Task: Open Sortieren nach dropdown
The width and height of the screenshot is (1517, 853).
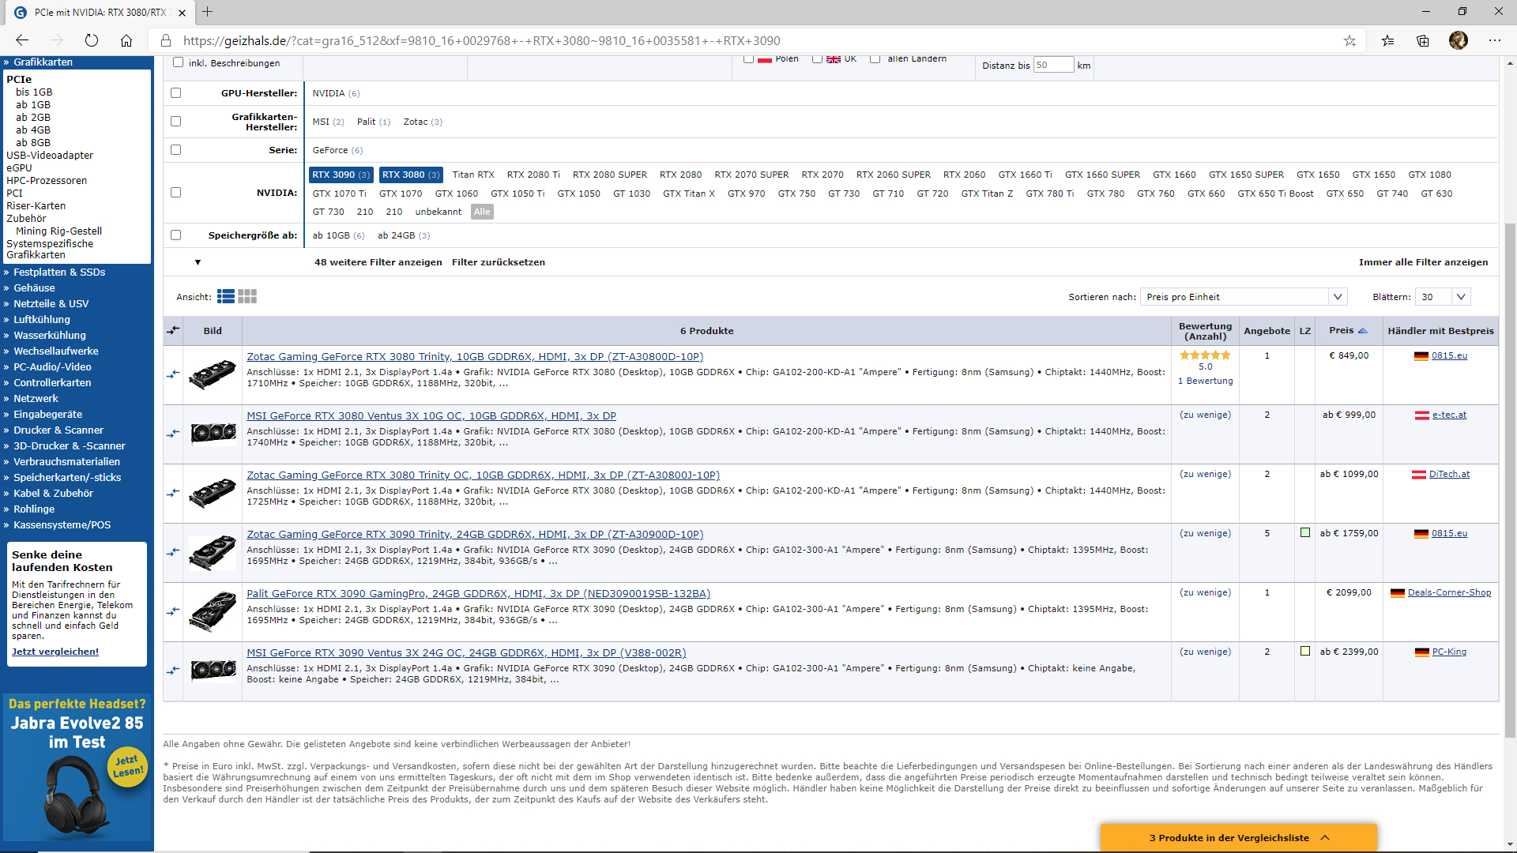Action: 1243,297
